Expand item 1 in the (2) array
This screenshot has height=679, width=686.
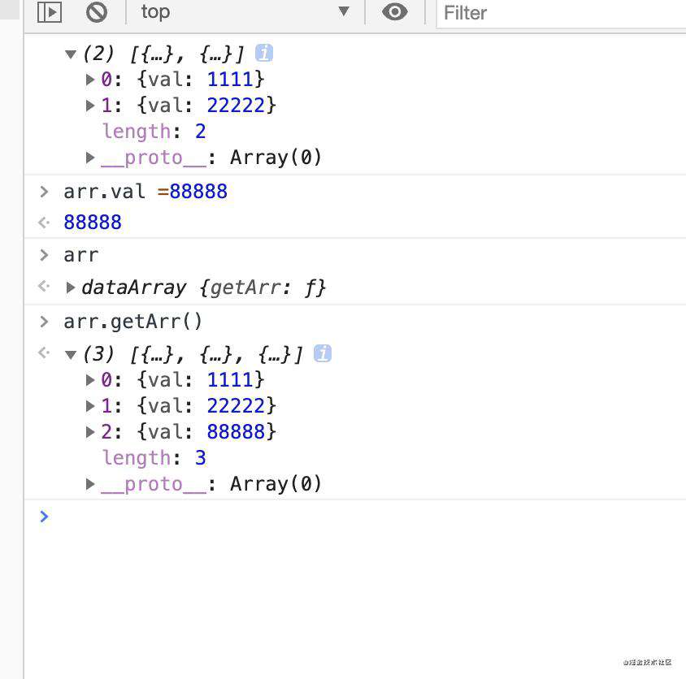click(90, 106)
